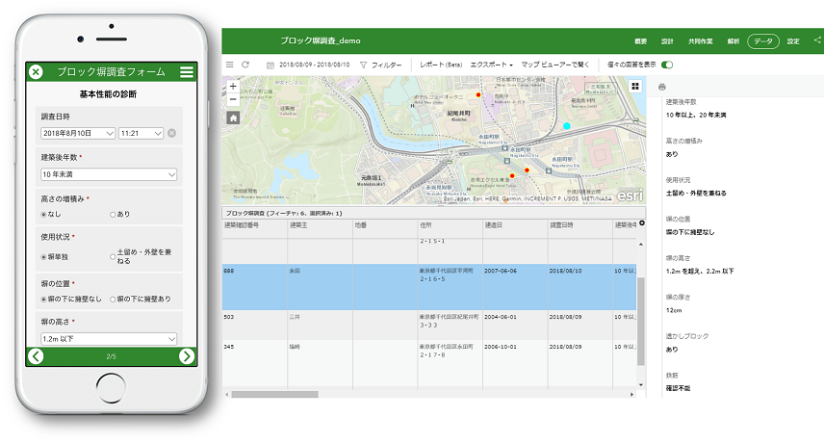Return map to home extent

(233, 118)
